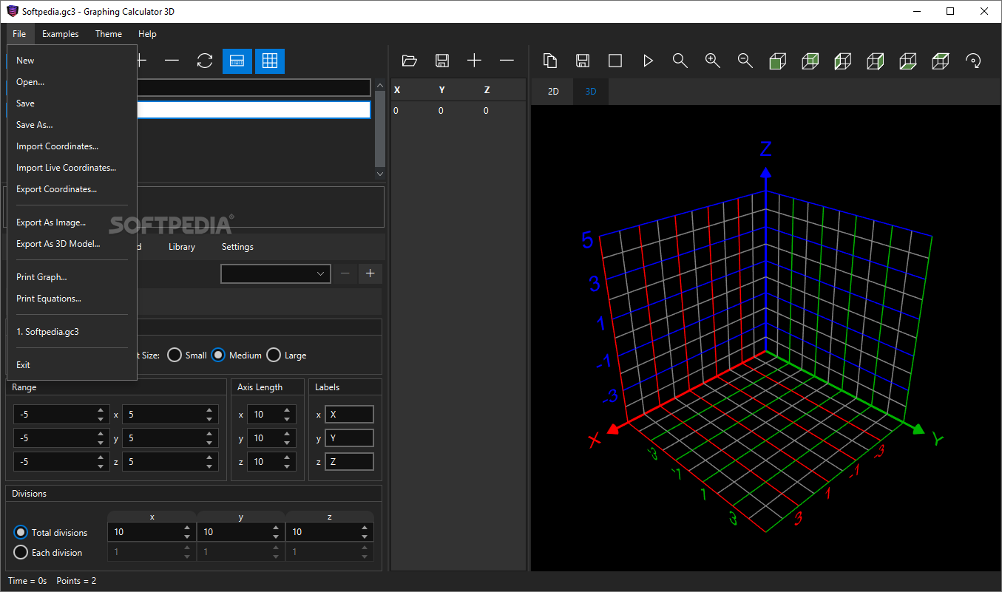The width and height of the screenshot is (1002, 592).
Task: Switch to the 2D tab
Action: (553, 92)
